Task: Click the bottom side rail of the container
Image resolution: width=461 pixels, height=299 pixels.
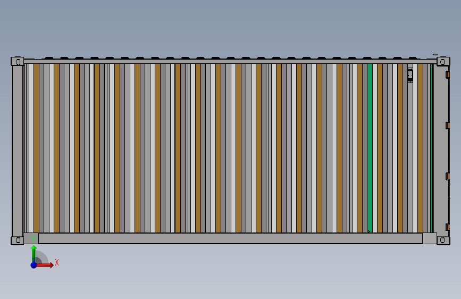Action: point(230,238)
